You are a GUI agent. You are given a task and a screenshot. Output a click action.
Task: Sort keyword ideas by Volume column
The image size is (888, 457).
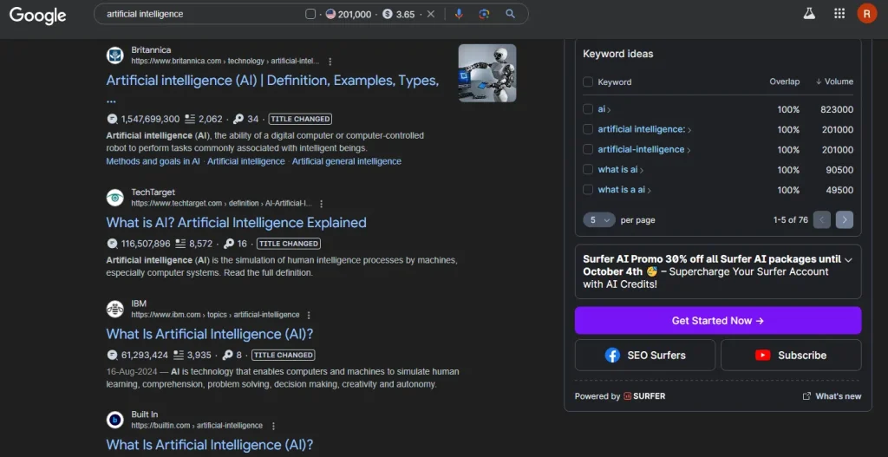point(834,82)
